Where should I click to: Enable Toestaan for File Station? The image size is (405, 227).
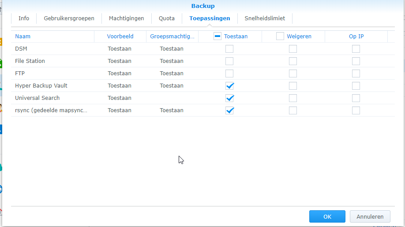(229, 61)
